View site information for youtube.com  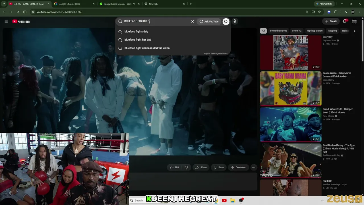[x=33, y=12]
